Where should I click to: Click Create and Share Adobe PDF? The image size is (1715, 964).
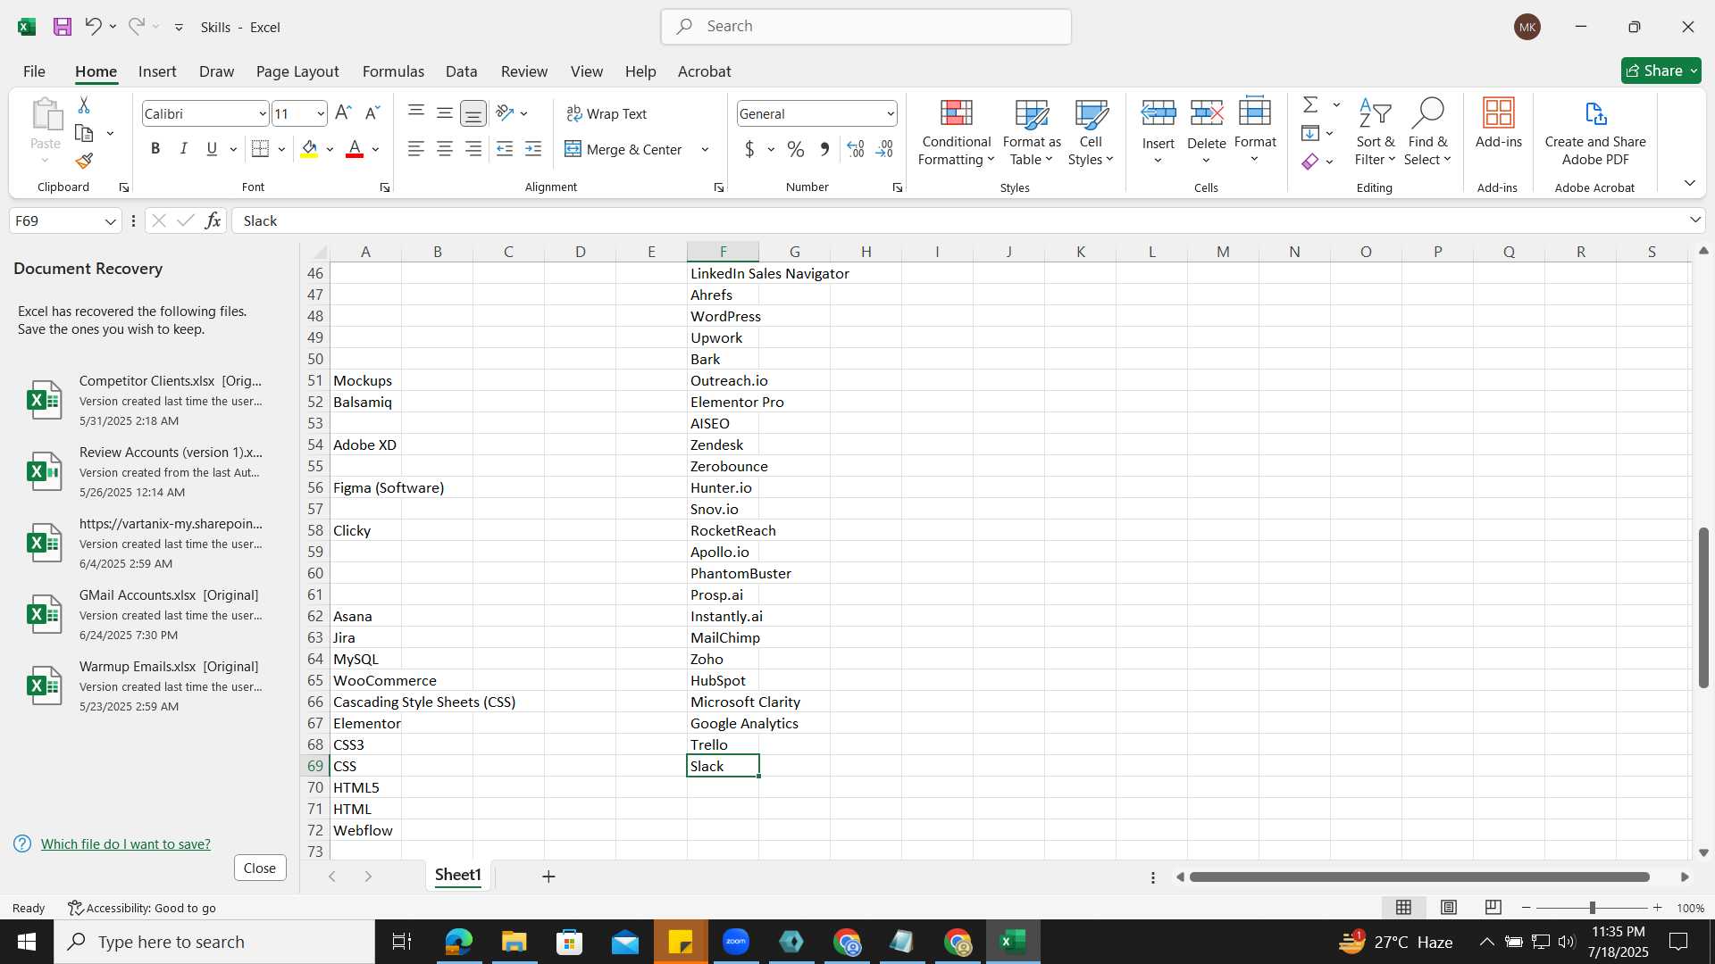pyautogui.click(x=1595, y=132)
